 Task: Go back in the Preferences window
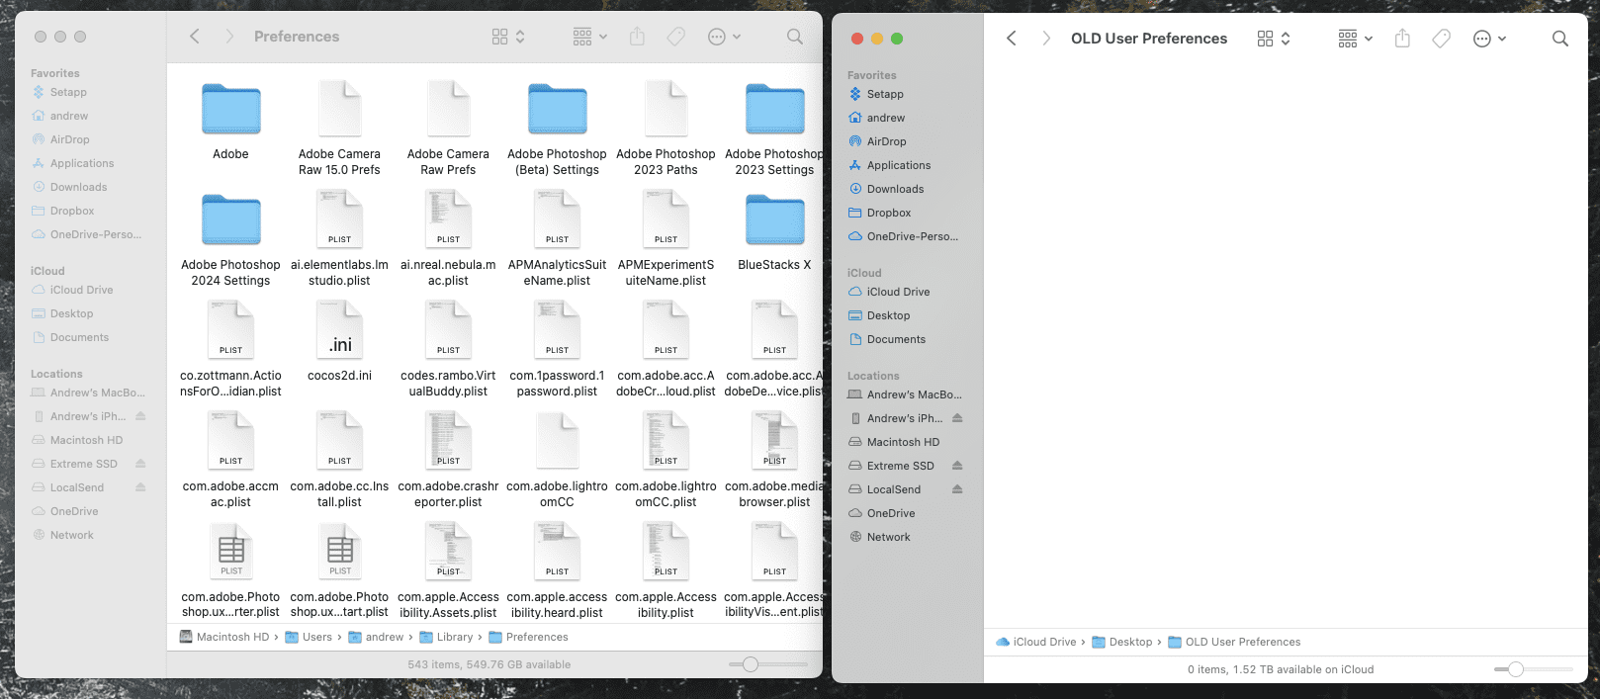(195, 37)
